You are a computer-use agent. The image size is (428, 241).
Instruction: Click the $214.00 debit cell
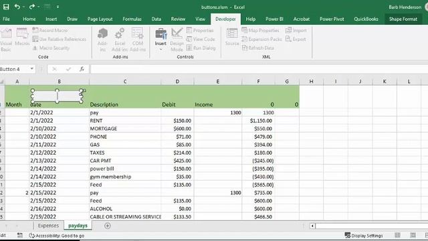pyautogui.click(x=177, y=153)
